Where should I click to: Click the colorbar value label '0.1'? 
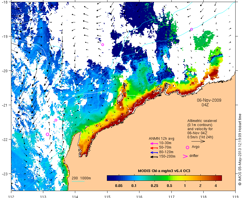pos(134,186)
